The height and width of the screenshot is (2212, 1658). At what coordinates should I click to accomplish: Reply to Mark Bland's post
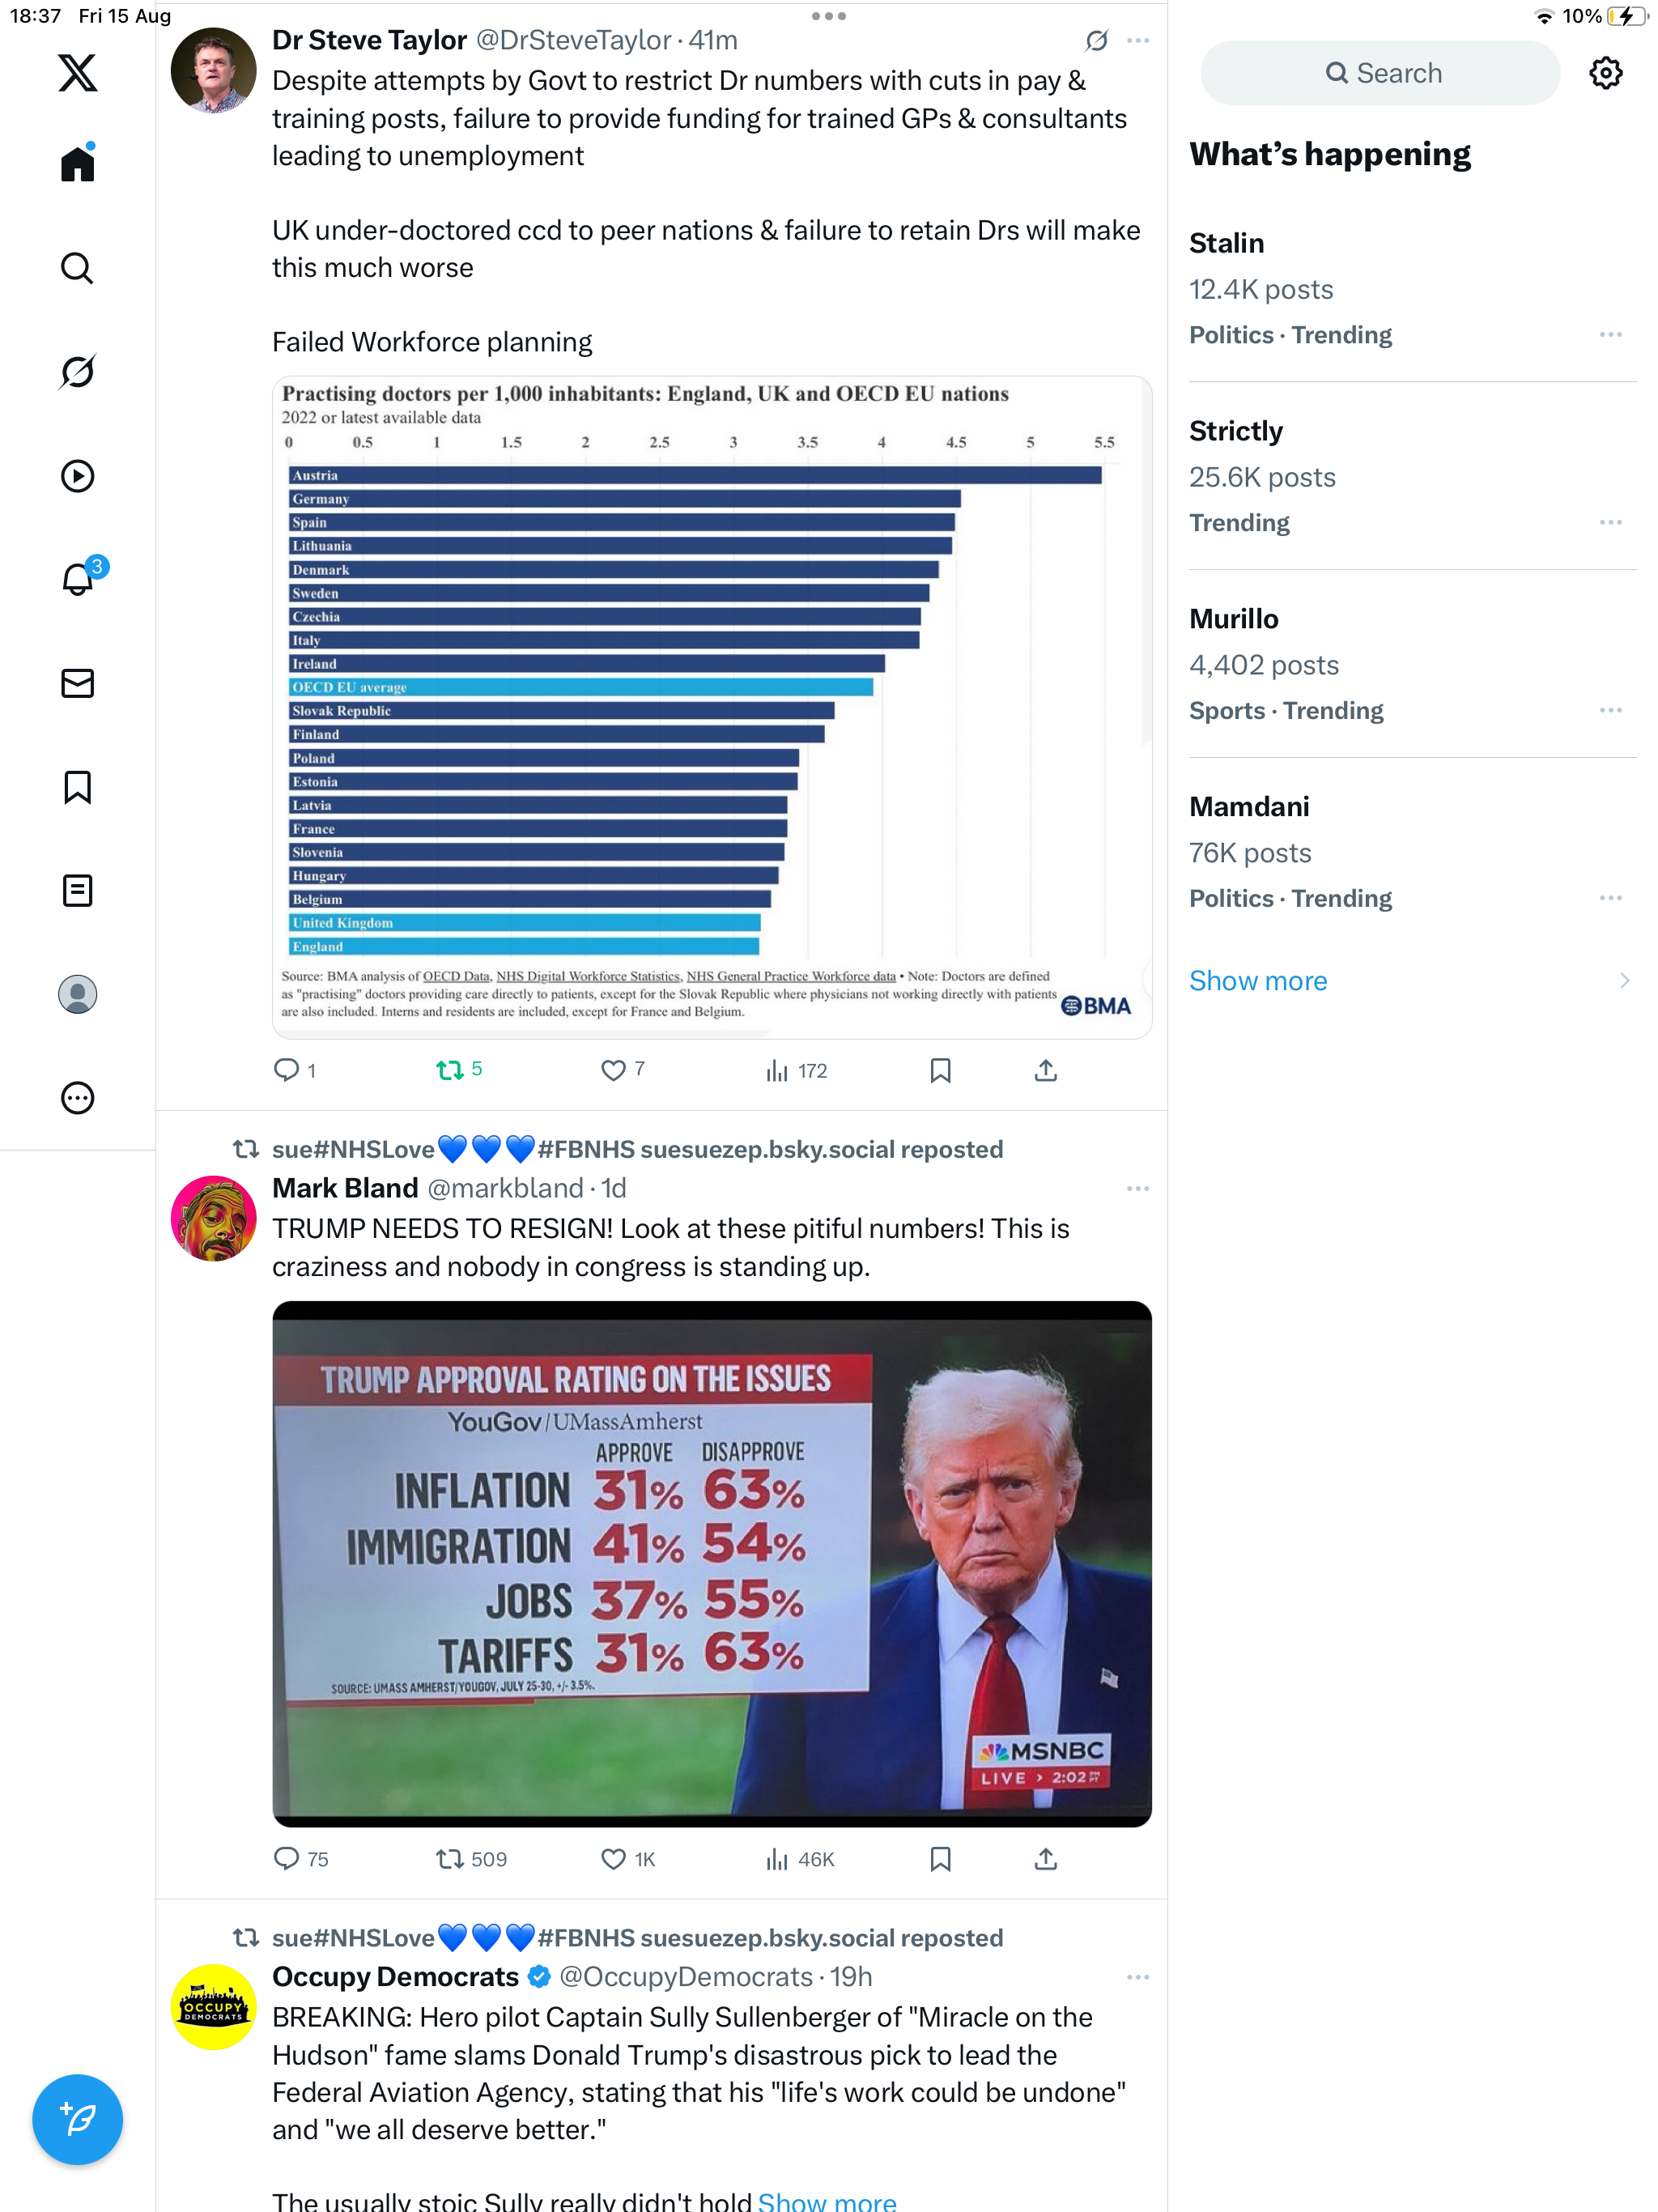point(287,1859)
